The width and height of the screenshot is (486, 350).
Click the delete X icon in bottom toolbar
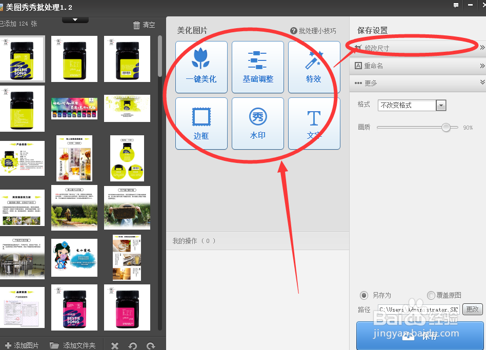(x=115, y=346)
